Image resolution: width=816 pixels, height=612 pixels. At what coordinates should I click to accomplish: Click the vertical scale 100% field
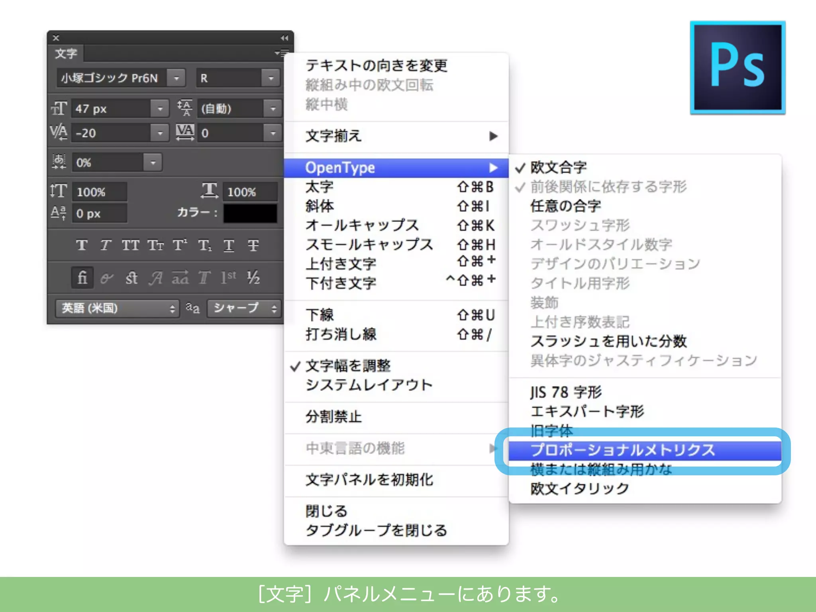(99, 192)
